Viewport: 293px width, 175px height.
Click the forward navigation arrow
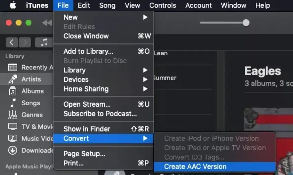(x=25, y=42)
